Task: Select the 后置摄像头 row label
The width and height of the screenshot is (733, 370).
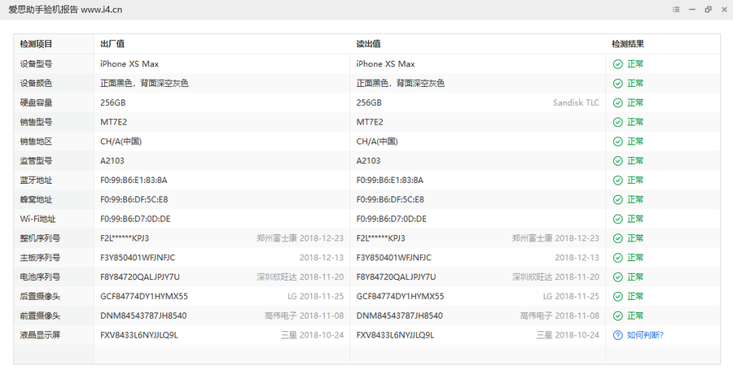Action: pyautogui.click(x=40, y=296)
